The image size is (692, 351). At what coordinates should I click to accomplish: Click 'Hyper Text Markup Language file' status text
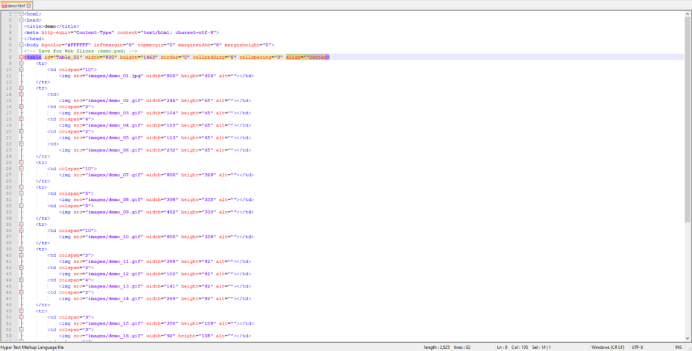tap(32, 348)
